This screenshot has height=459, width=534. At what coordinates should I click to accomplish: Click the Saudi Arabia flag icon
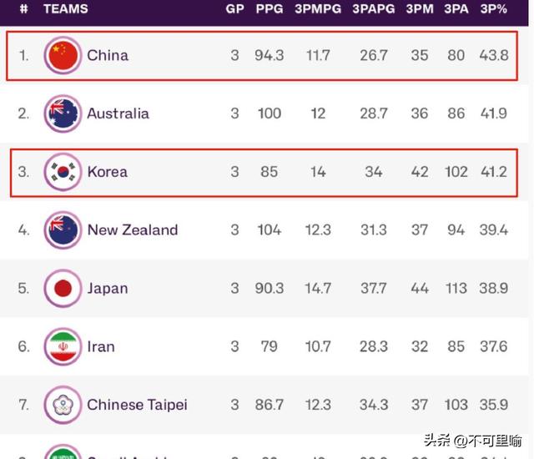pyautogui.click(x=63, y=451)
